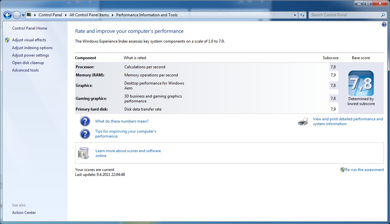The height and width of the screenshot is (224, 390).
Task: Go to Control Panel Home
Action: click(30, 28)
